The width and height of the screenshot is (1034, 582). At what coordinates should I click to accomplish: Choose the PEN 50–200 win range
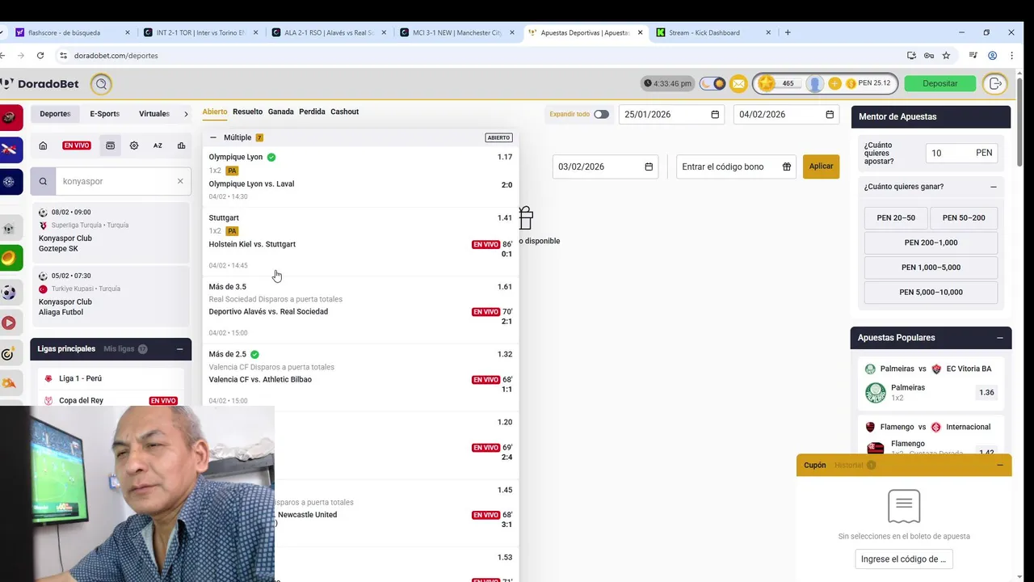pyautogui.click(x=964, y=218)
